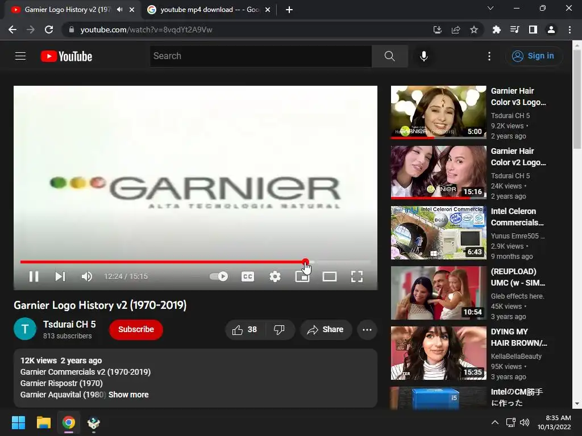
Task: Click the video progress bar scrubber
Action: coord(305,262)
